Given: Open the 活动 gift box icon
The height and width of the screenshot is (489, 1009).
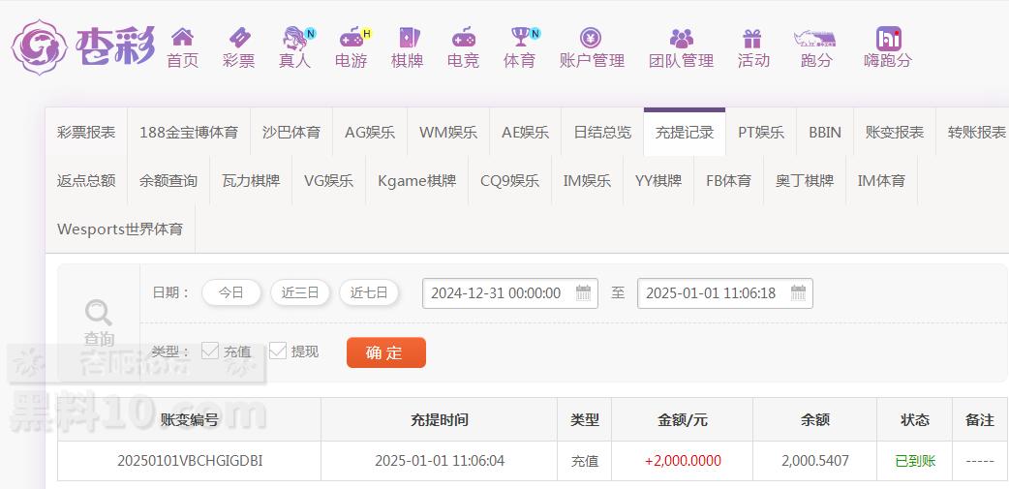Looking at the screenshot, I should (752, 38).
